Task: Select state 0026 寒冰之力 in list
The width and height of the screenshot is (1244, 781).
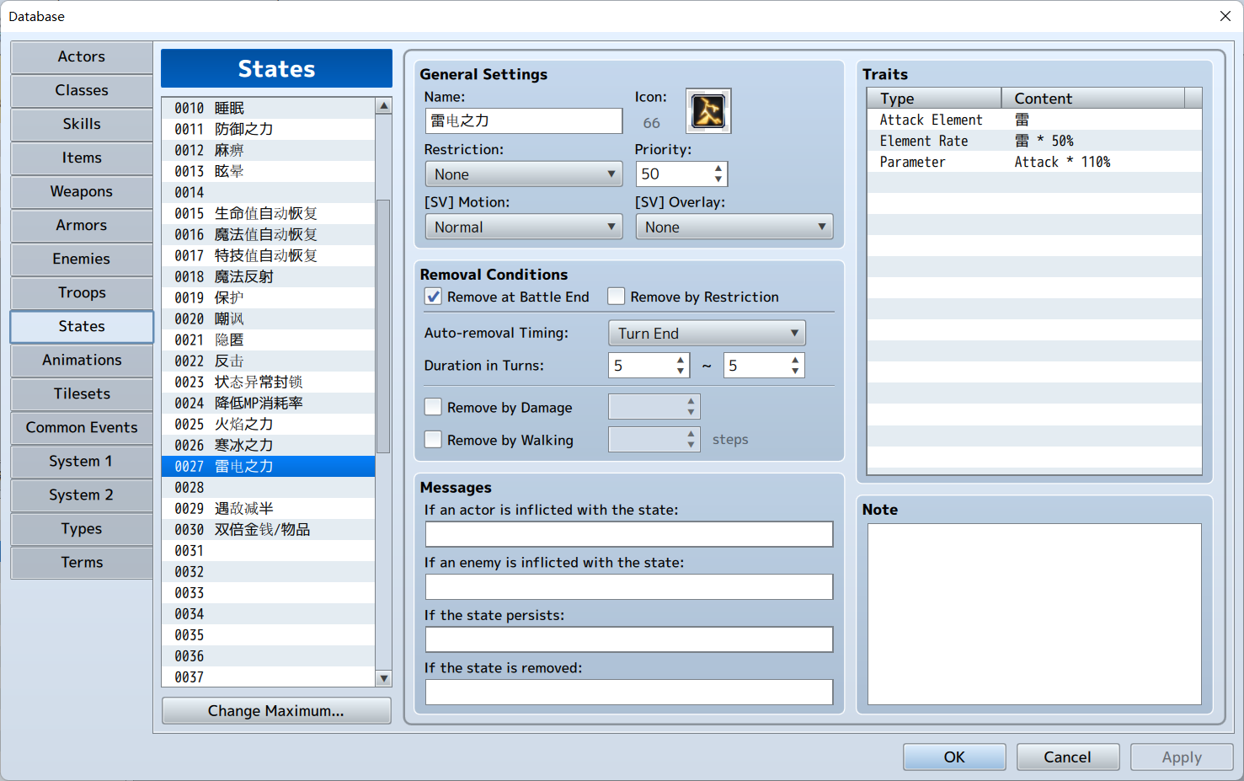Action: coord(269,445)
